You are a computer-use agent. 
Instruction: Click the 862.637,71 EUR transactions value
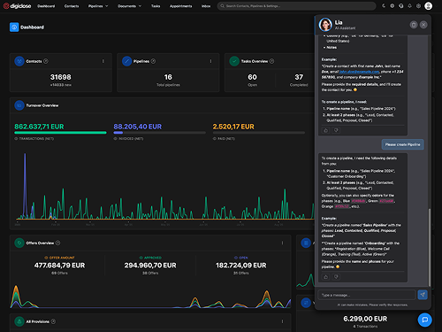(39, 127)
